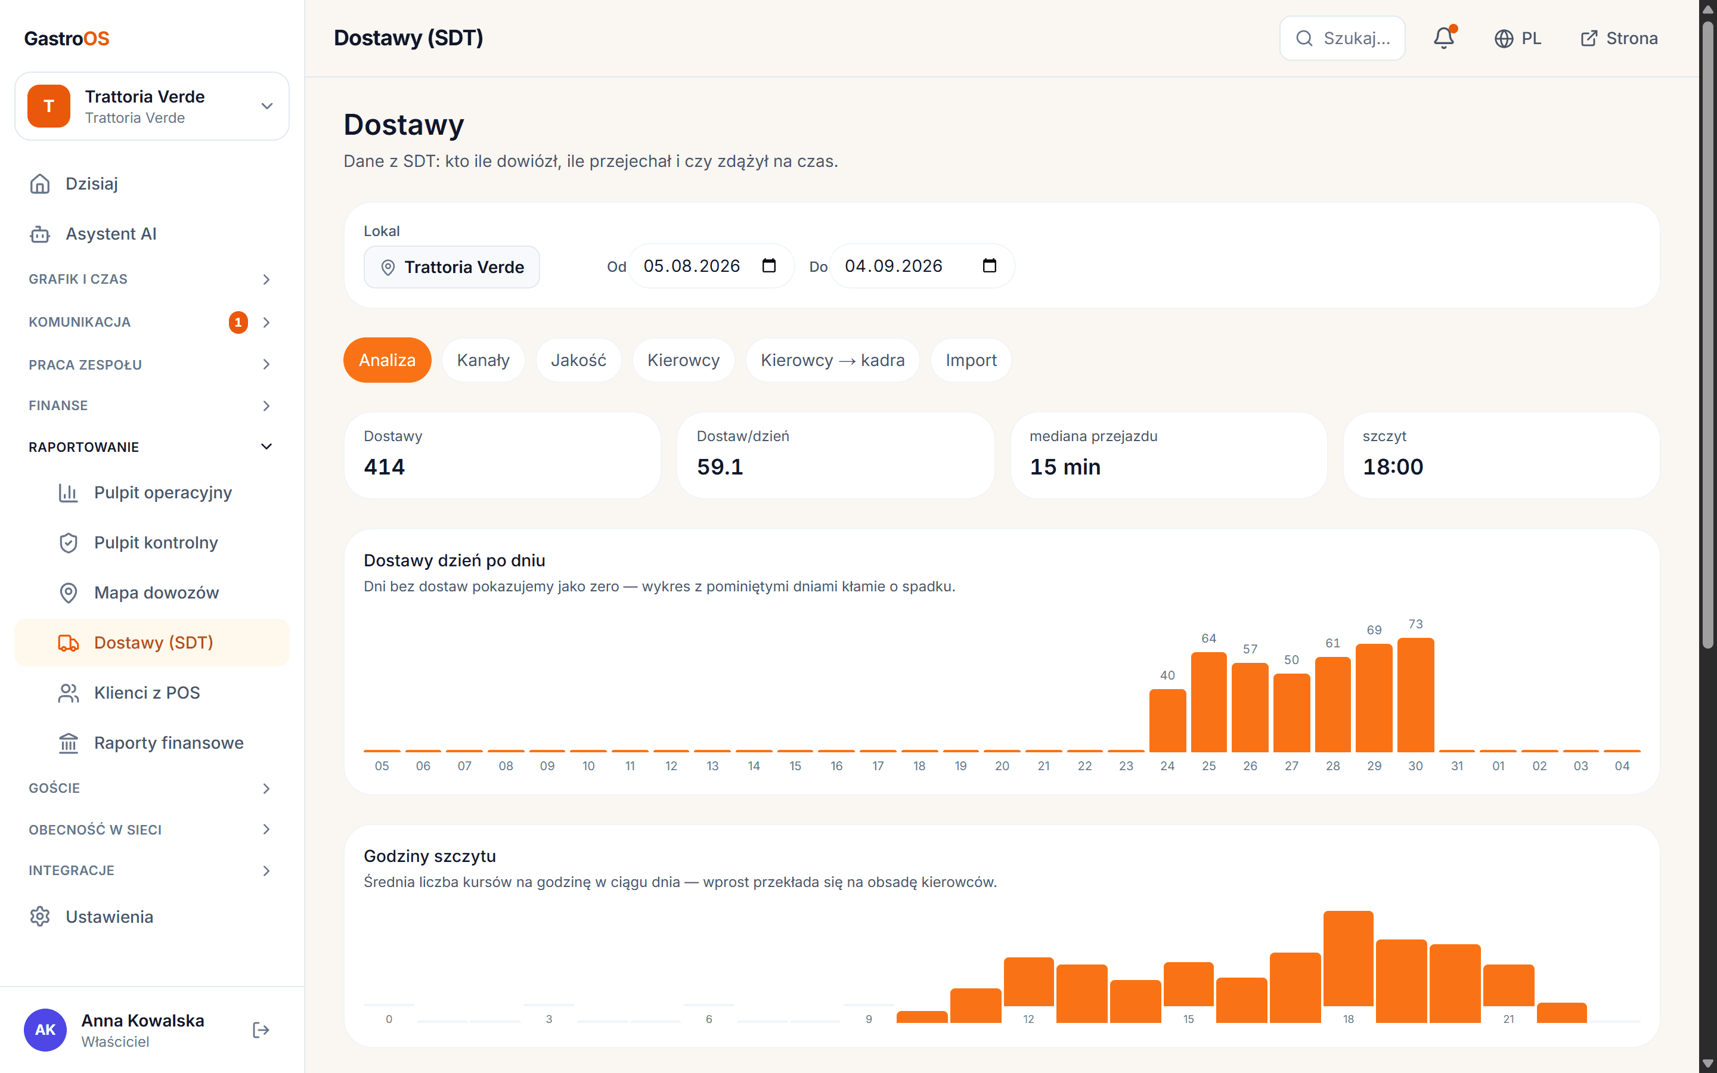Click the robot icon for Asystent AI
The image size is (1717, 1073).
coord(40,234)
